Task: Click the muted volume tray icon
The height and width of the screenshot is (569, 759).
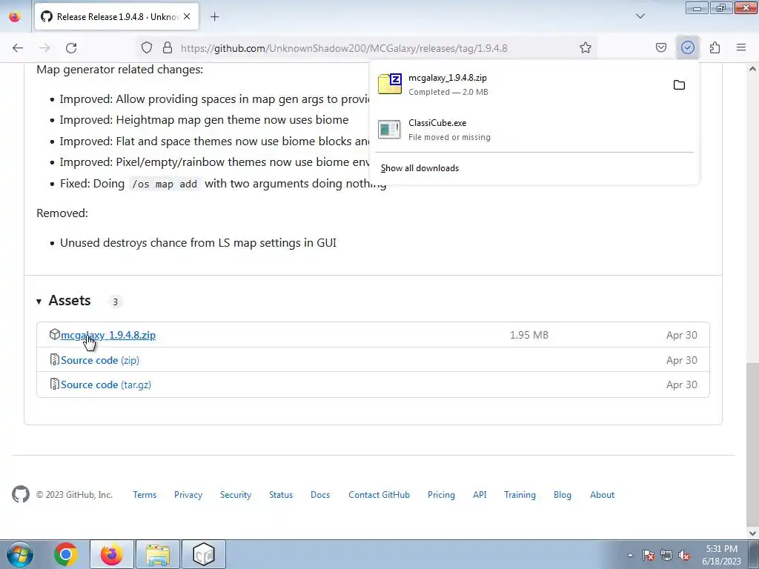Action: [x=684, y=555]
